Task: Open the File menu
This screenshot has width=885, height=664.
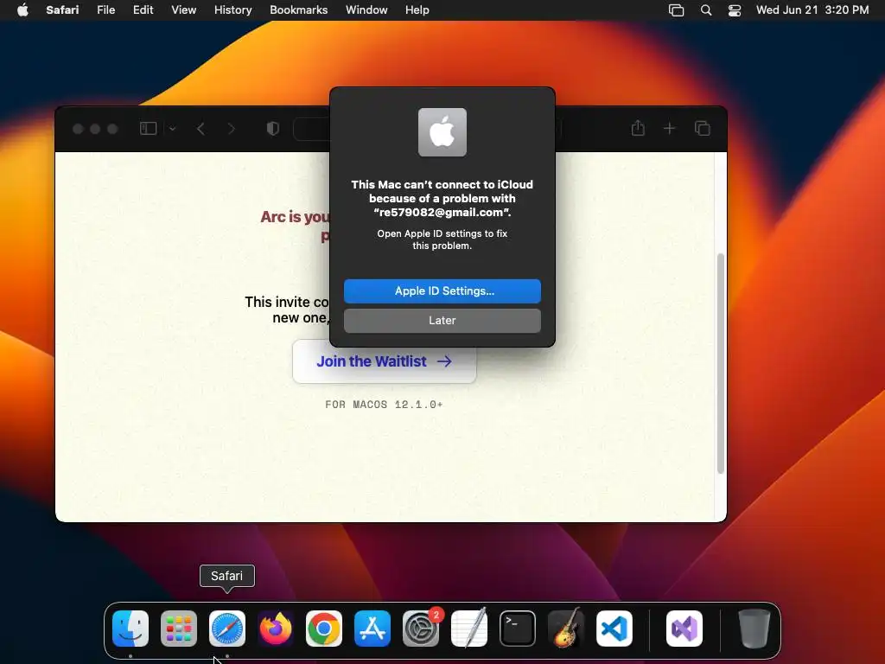Action: click(x=105, y=10)
